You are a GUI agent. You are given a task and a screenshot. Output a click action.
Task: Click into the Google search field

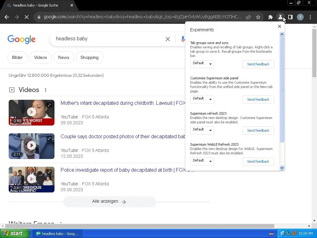pos(109,39)
